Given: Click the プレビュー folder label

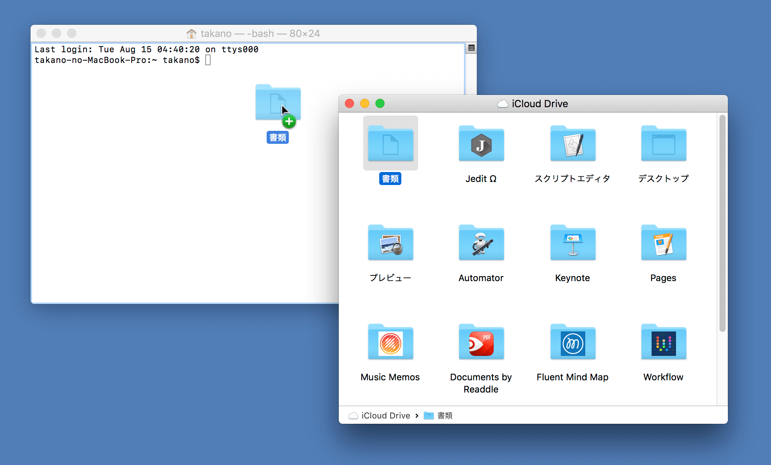Looking at the screenshot, I should [x=390, y=278].
